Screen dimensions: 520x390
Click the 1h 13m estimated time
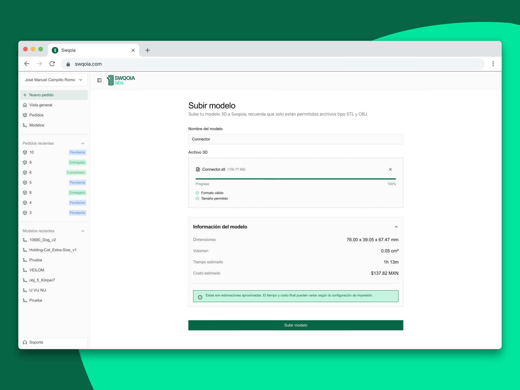coord(391,262)
